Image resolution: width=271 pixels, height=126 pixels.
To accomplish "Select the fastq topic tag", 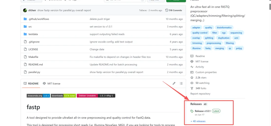I will click(208, 48).
